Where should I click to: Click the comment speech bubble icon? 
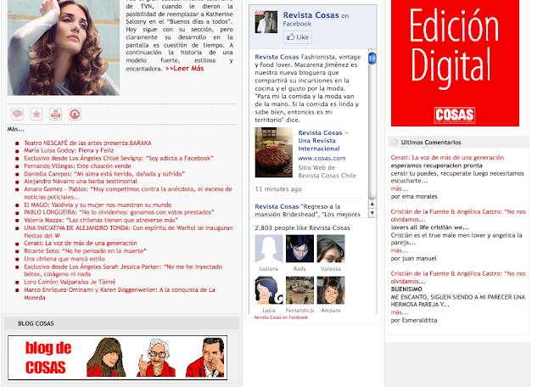[17, 114]
